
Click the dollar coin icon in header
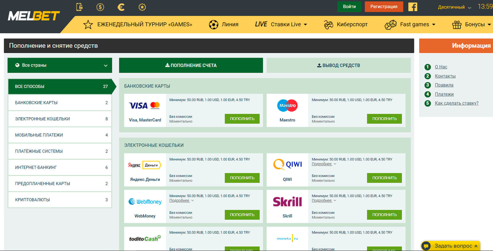[100, 7]
